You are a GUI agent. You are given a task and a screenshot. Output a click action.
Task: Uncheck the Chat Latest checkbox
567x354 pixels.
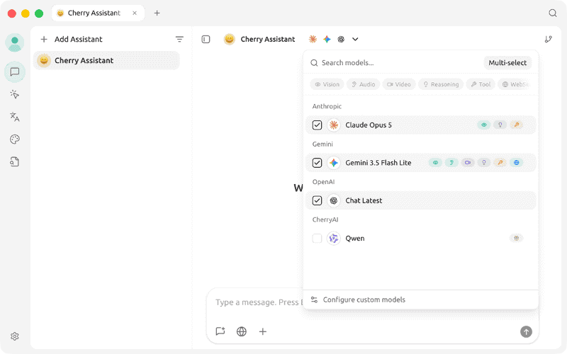(x=317, y=200)
